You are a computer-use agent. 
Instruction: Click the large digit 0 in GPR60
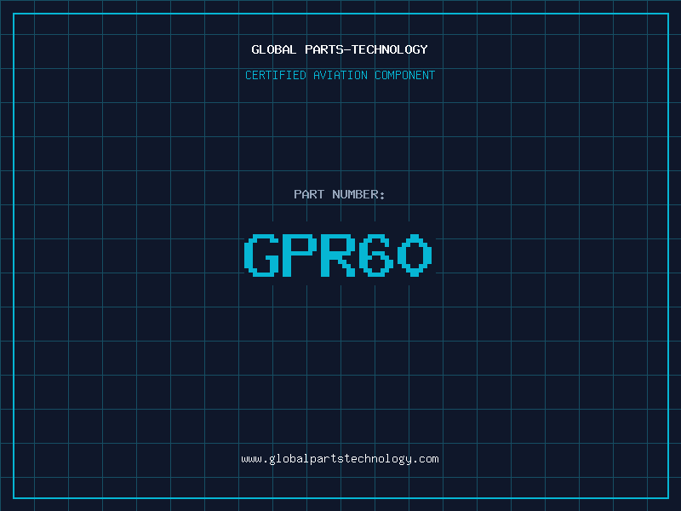pyautogui.click(x=415, y=255)
